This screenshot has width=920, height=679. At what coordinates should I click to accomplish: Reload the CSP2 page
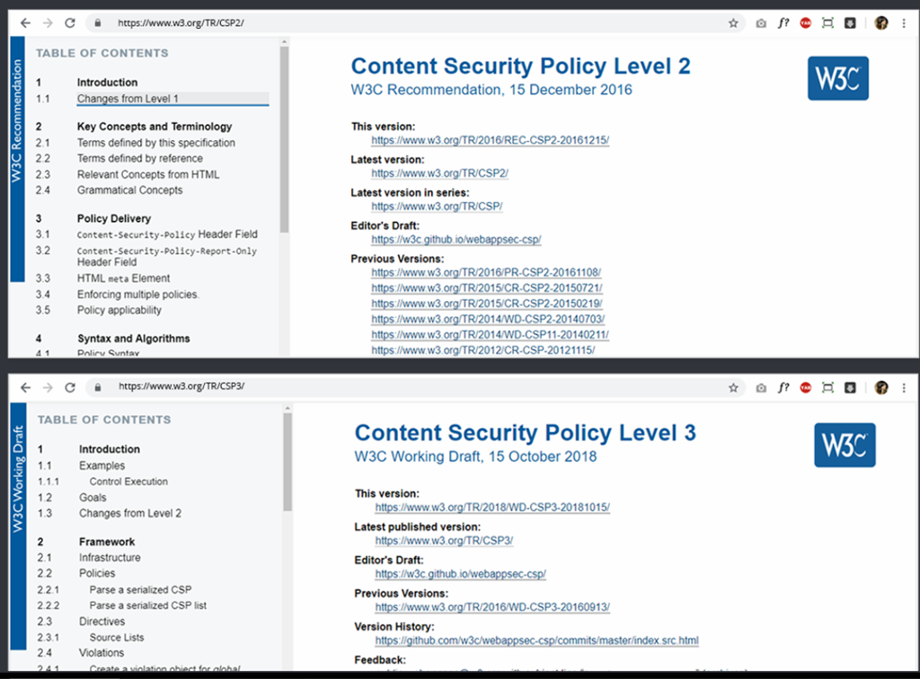[x=70, y=22]
